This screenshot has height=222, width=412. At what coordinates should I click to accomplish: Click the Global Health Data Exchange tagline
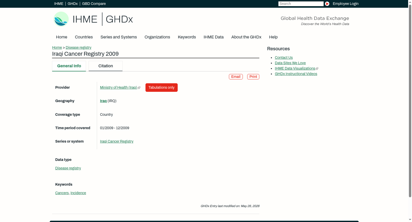[315, 18]
